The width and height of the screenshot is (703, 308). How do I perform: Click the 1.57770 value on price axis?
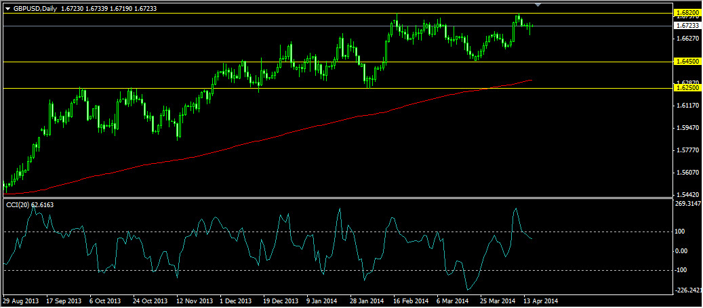click(x=688, y=150)
